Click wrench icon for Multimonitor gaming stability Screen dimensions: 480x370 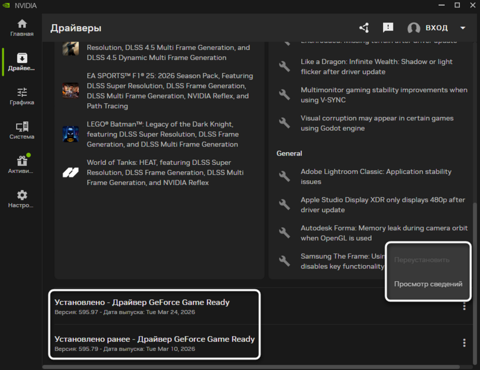coord(284,95)
